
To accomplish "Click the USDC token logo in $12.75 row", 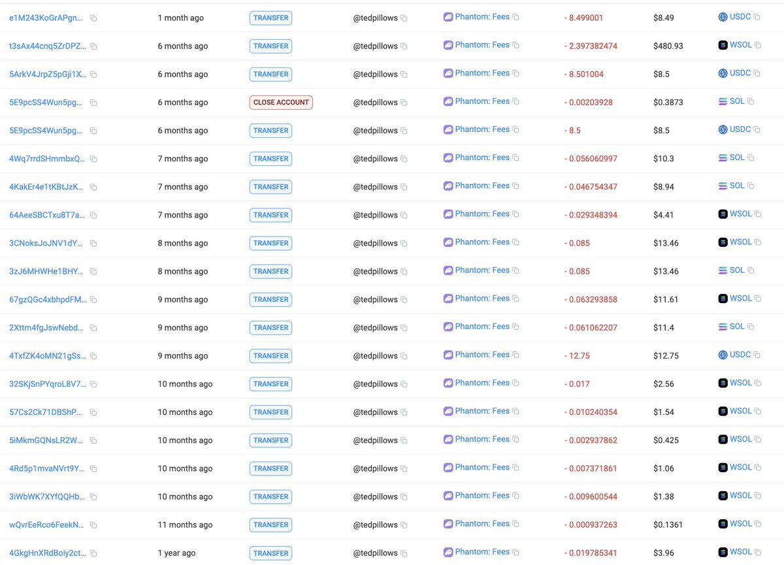I will point(723,355).
